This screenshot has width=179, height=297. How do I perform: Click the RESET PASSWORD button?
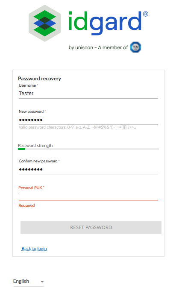[91, 227]
